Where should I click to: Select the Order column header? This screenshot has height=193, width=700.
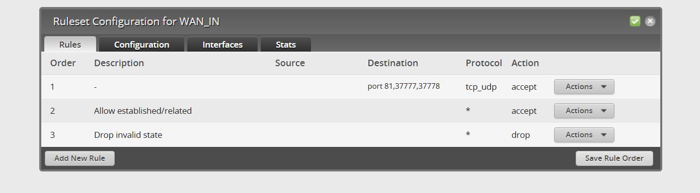63,63
